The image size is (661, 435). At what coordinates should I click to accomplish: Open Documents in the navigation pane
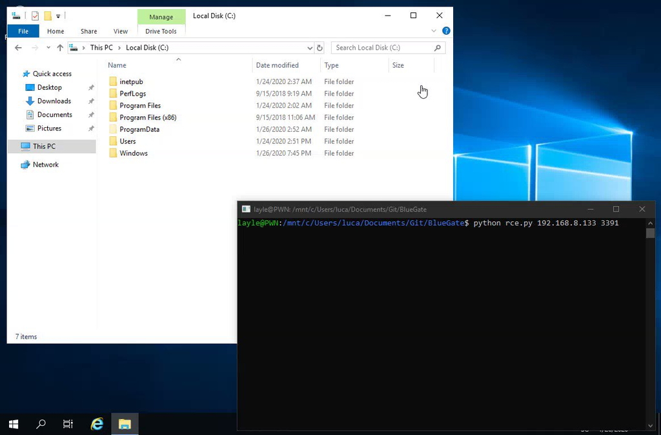(x=54, y=115)
